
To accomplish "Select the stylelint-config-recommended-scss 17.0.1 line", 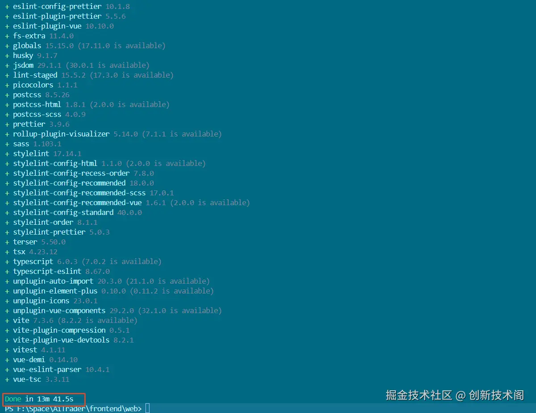I will [89, 193].
